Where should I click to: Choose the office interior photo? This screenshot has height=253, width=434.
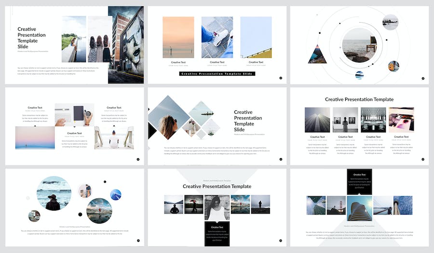coord(373,120)
